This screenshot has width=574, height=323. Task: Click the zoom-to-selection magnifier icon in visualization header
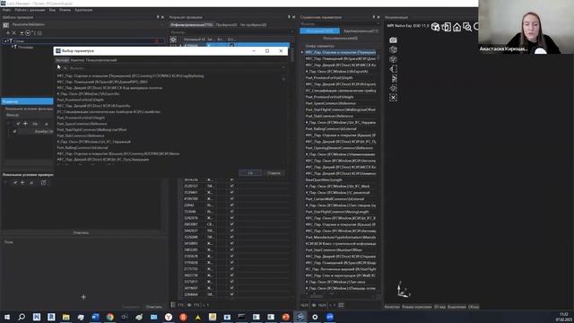pyautogui.click(x=467, y=27)
